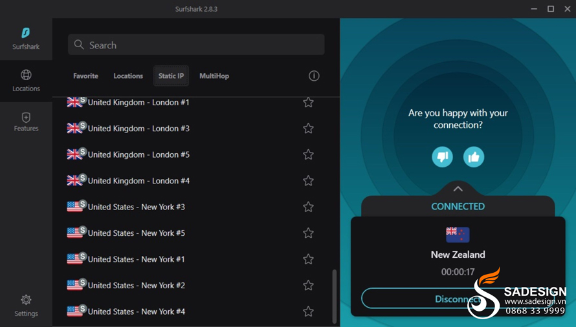Favorite United States - New York #3

pos(308,207)
